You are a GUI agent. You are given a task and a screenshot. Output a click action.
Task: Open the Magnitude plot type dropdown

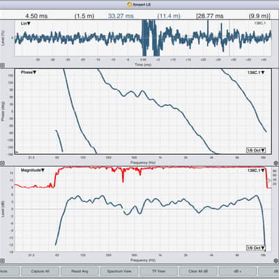(x=33, y=170)
